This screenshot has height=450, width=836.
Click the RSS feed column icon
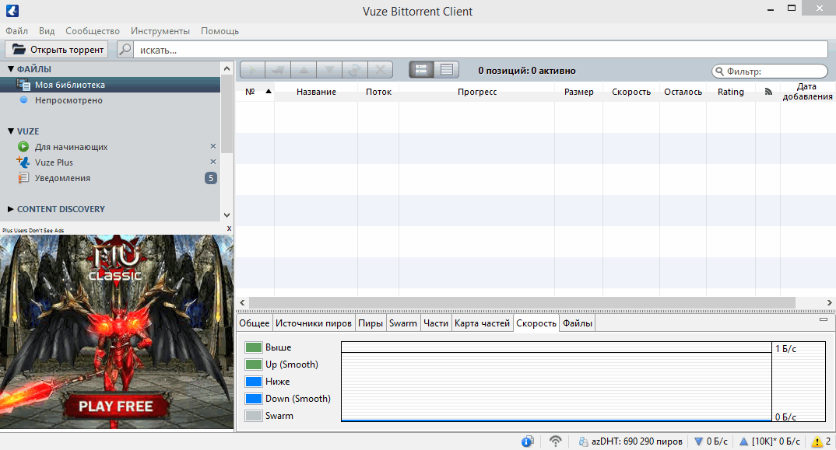(768, 92)
